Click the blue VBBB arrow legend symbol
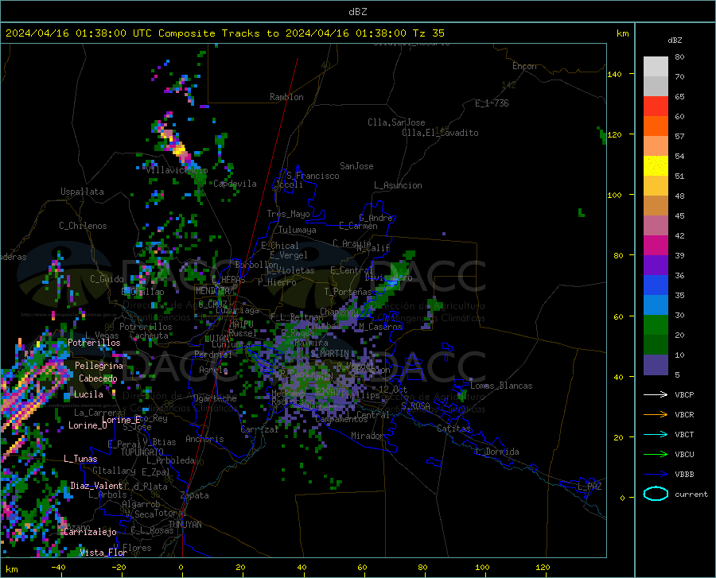716x578 pixels. pos(656,474)
